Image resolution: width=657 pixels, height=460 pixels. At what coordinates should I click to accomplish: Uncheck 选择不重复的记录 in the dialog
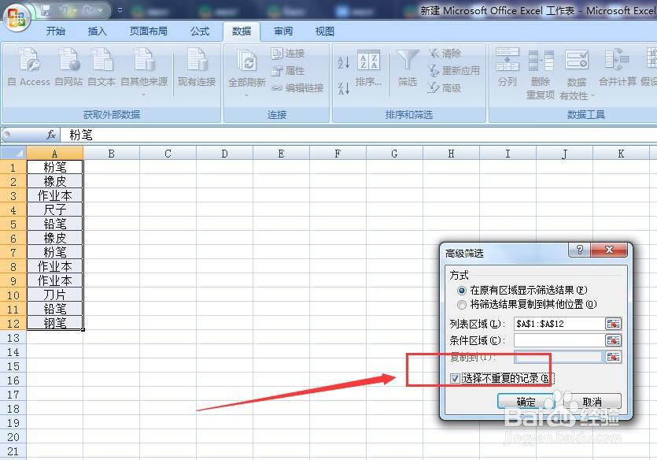point(455,379)
